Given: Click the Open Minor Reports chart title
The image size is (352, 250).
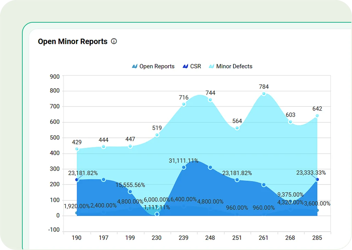Looking at the screenshot, I should pyautogui.click(x=73, y=42).
